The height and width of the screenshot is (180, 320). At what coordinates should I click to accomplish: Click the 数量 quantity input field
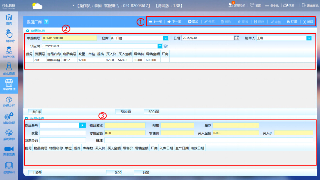pos(63,133)
